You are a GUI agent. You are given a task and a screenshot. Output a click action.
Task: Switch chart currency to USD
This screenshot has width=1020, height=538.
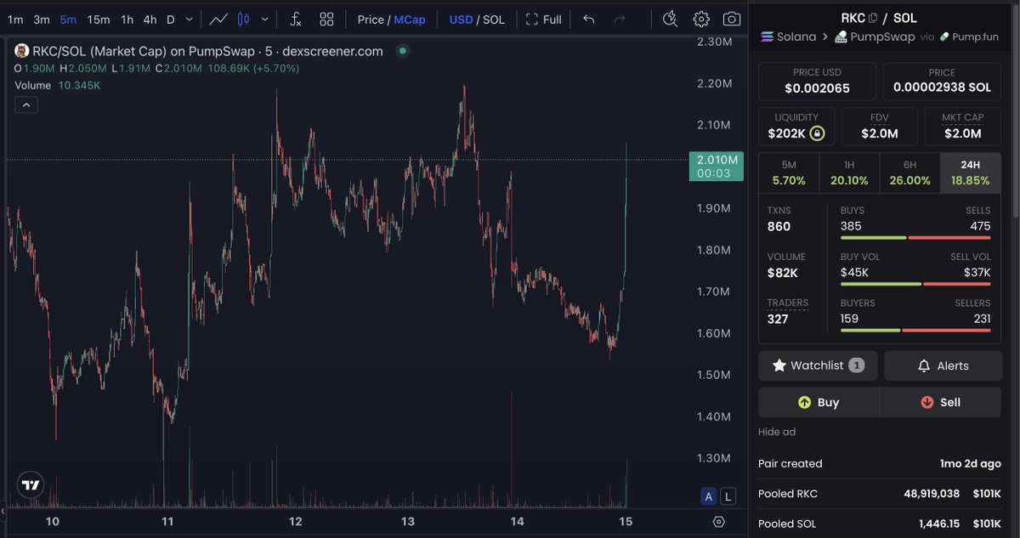461,19
